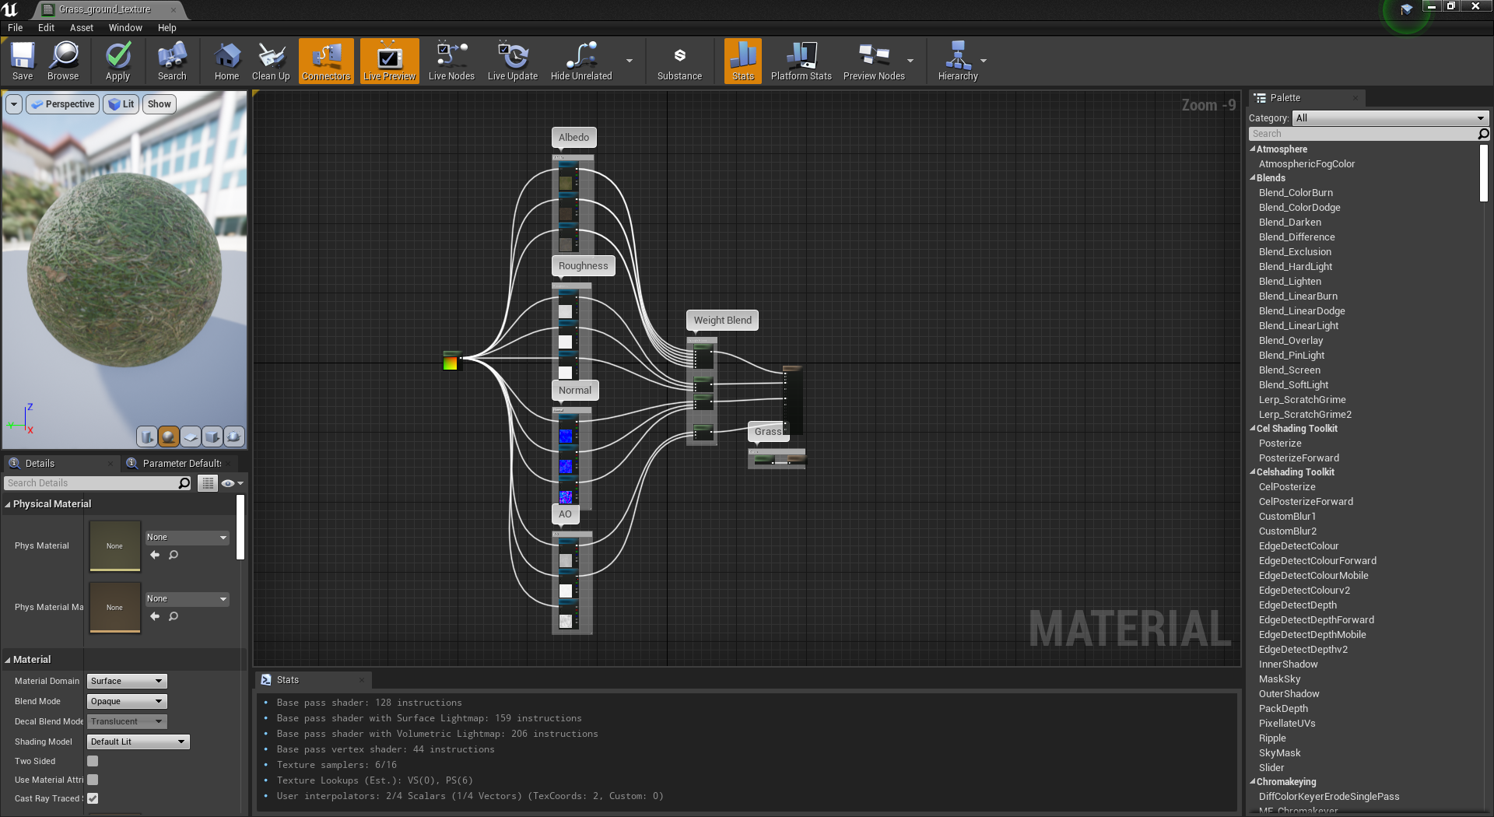
Task: Enable the Two Sided checkbox
Action: tap(93, 761)
